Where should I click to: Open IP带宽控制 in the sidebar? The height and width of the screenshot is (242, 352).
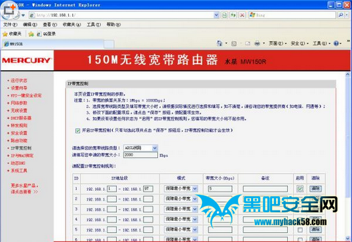[x=21, y=148]
